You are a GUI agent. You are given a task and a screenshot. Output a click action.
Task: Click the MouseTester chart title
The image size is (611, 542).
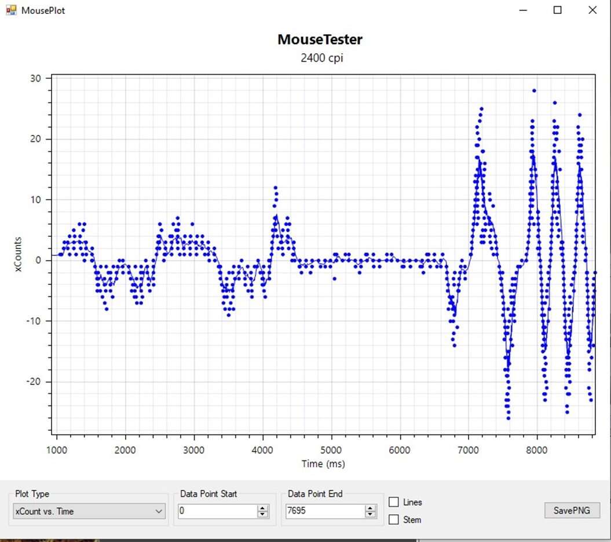click(320, 39)
